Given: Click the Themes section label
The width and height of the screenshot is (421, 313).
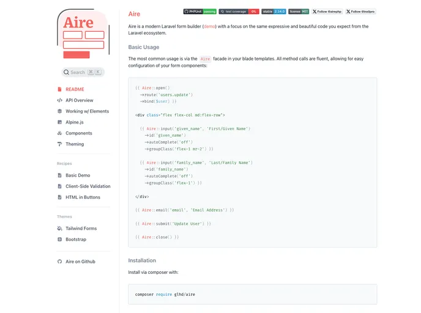Looking at the screenshot, I should (64, 216).
